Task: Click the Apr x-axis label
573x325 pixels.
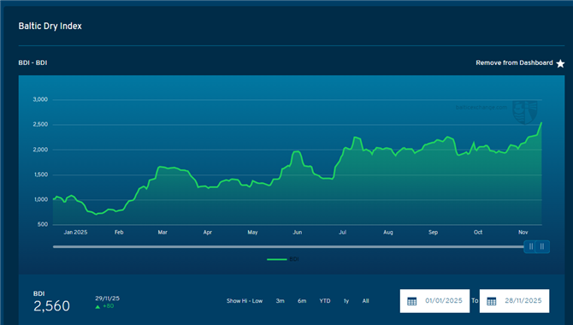Action: coord(208,232)
